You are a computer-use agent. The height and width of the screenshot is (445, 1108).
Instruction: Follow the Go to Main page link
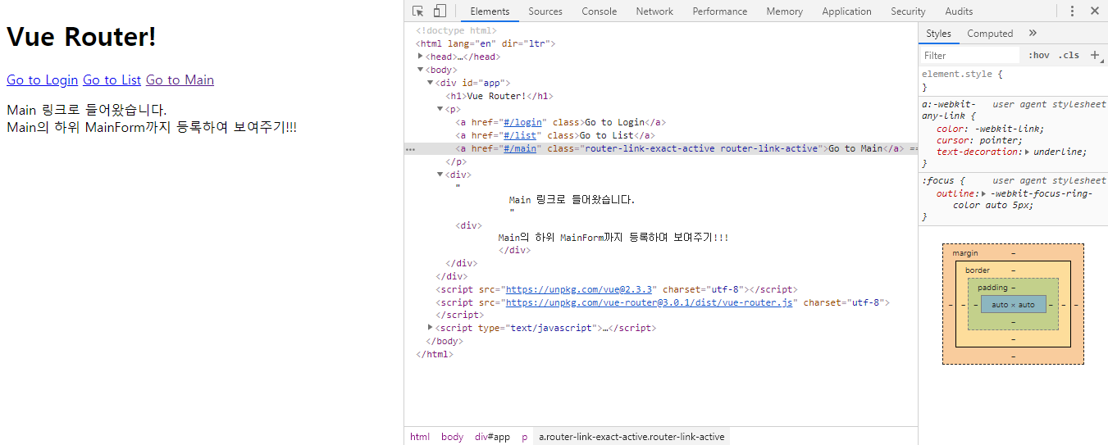[x=180, y=80]
